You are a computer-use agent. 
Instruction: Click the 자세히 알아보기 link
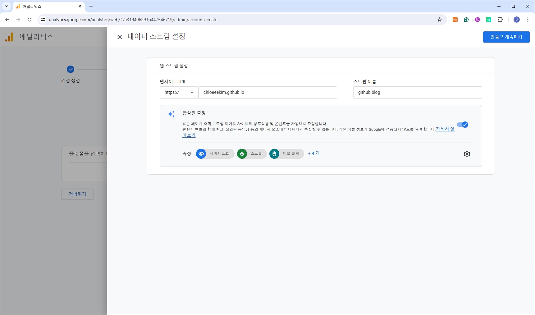(x=445, y=129)
